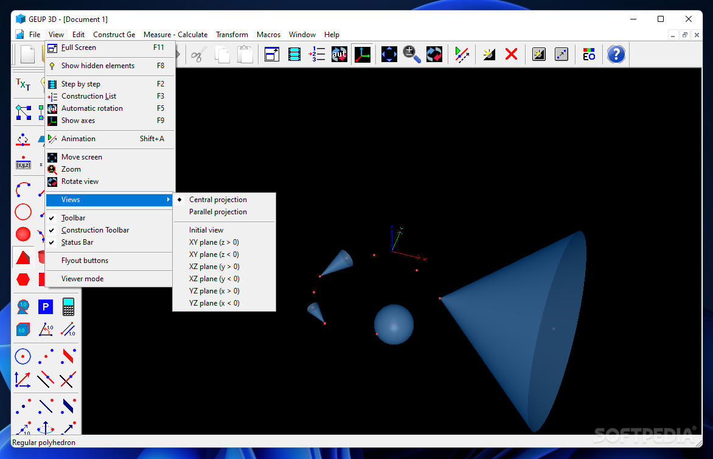Select the cube volume 1.0 tool
The width and height of the screenshot is (713, 459).
coord(23,329)
